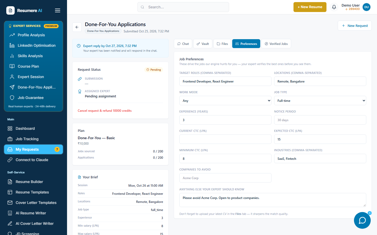
Task: Open Cover Letter Templates
Action: 34,203
